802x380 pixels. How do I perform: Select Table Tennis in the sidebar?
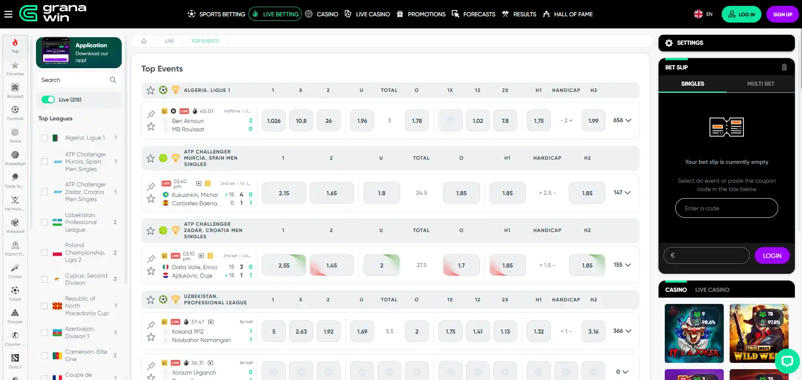[15, 181]
